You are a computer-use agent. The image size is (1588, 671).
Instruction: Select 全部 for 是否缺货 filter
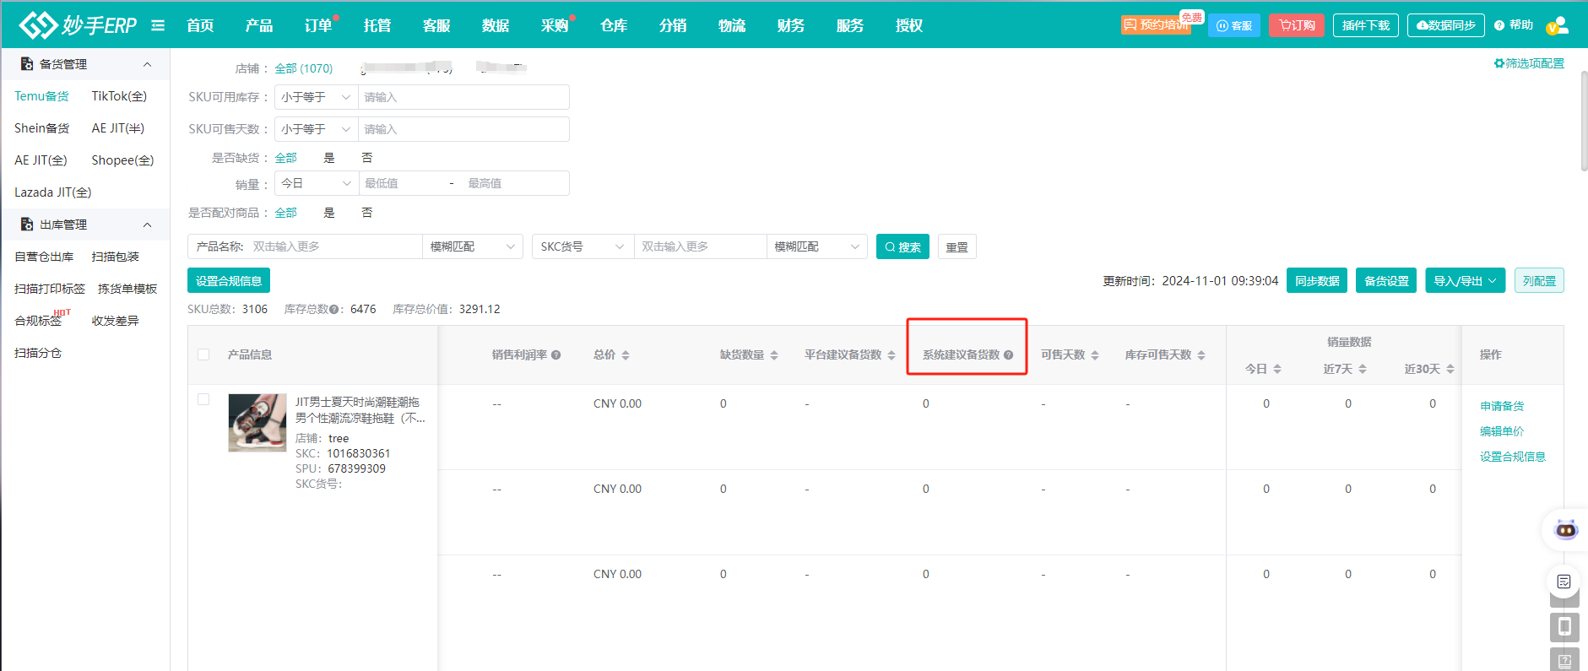tap(285, 158)
